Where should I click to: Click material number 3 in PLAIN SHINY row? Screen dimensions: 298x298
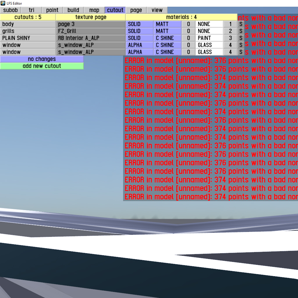tap(230, 38)
